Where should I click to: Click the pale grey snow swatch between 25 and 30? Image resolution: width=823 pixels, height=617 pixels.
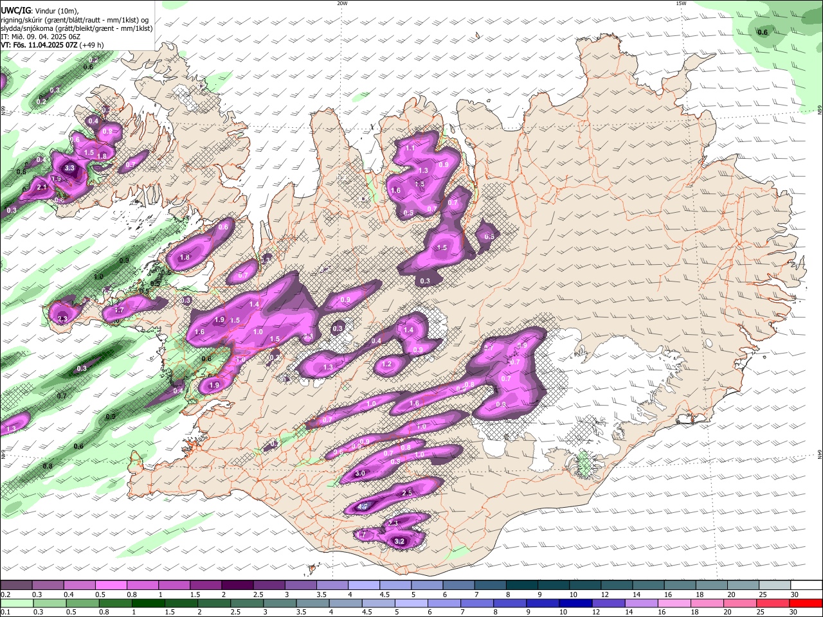pyautogui.click(x=773, y=586)
